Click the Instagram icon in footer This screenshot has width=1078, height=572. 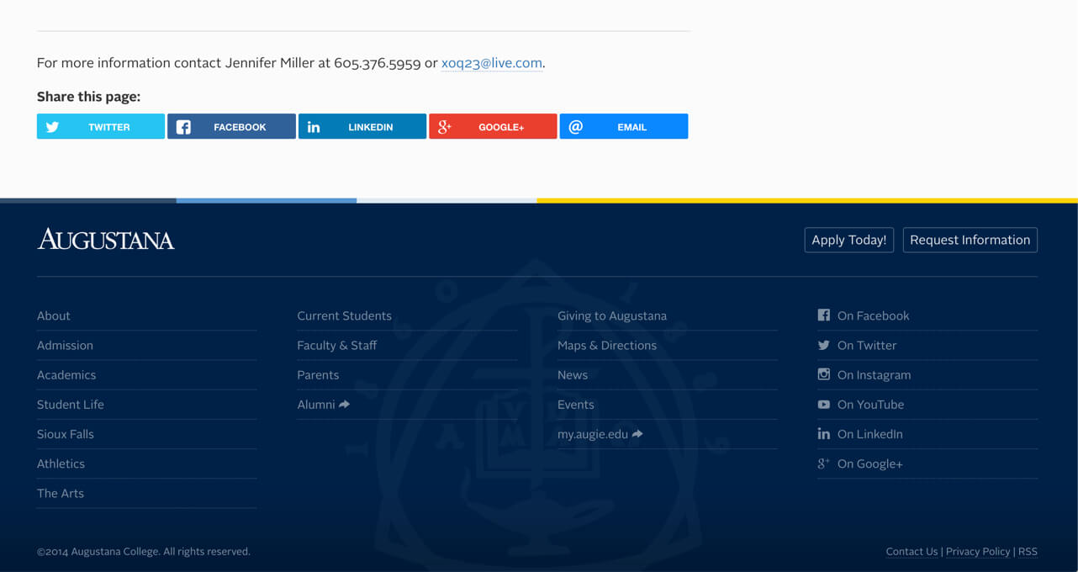point(824,374)
